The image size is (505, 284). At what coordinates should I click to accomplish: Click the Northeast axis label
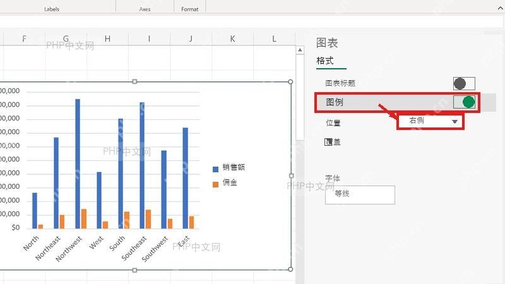[48, 248]
